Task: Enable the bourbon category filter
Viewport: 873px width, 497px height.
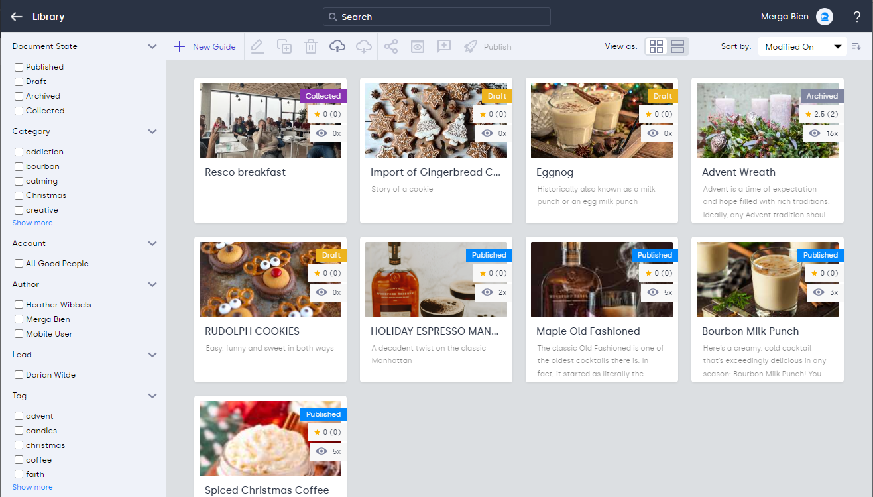Action: click(x=19, y=166)
